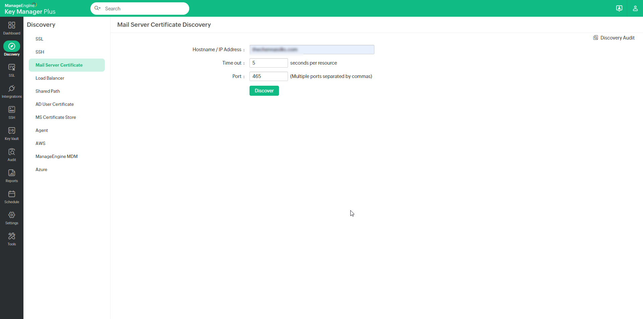This screenshot has height=319, width=643.
Task: Open the AD User Certificate discovery
Action: pyautogui.click(x=55, y=104)
